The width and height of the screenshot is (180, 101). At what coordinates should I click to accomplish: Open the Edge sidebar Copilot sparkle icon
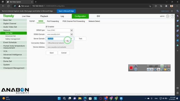[x=177, y=16]
